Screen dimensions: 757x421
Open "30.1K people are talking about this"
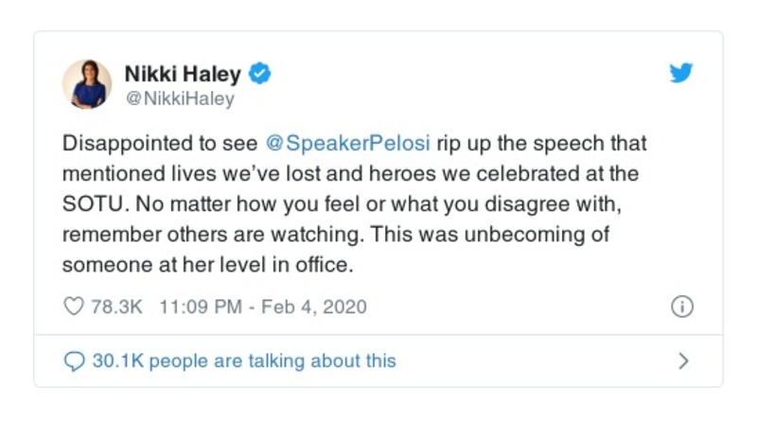[244, 360]
